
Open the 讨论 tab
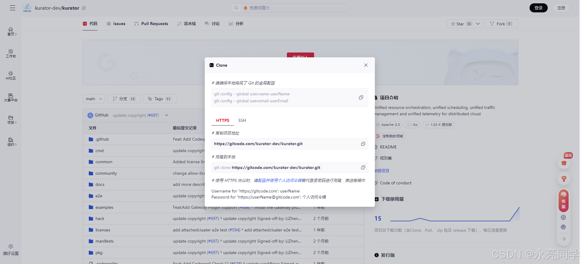[212, 24]
